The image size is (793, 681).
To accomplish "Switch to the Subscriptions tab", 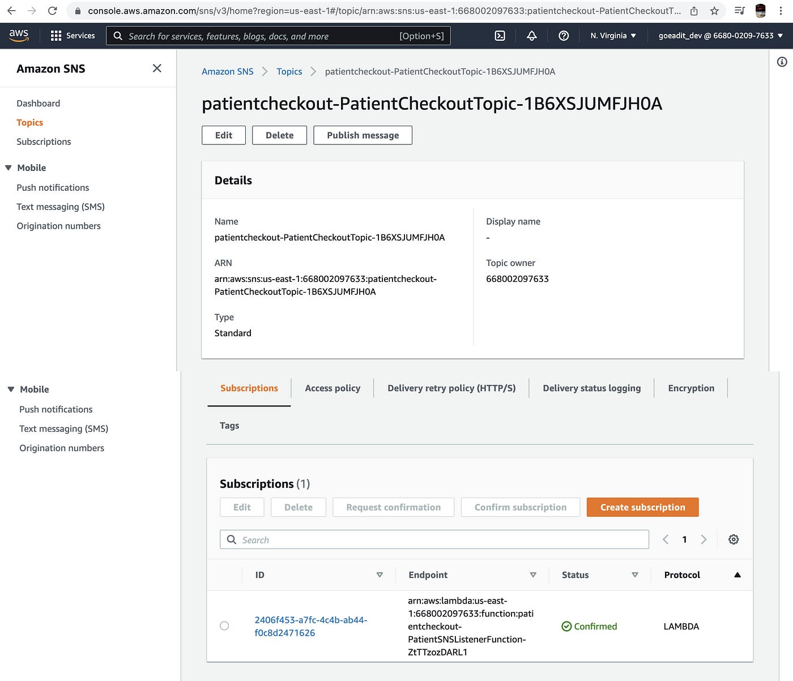I will click(x=249, y=388).
